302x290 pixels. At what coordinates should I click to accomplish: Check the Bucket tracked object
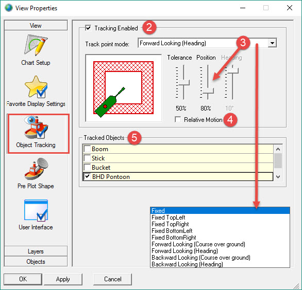(87, 167)
